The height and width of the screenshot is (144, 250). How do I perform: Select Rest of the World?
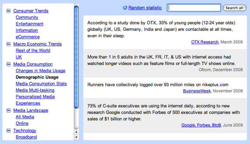tap(33, 50)
